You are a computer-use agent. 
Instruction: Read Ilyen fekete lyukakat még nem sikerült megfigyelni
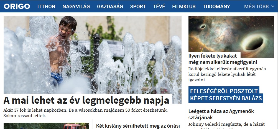tap(223, 59)
